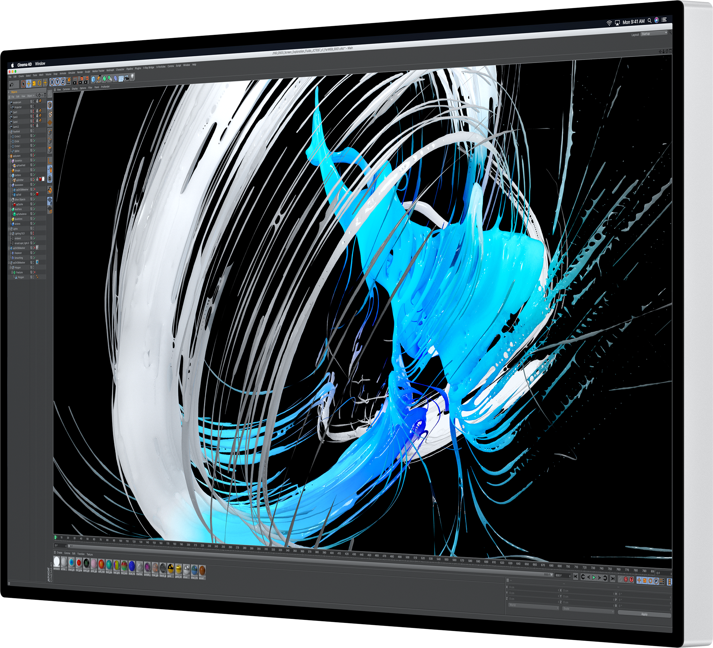Add a Cube primitive object

[93, 80]
